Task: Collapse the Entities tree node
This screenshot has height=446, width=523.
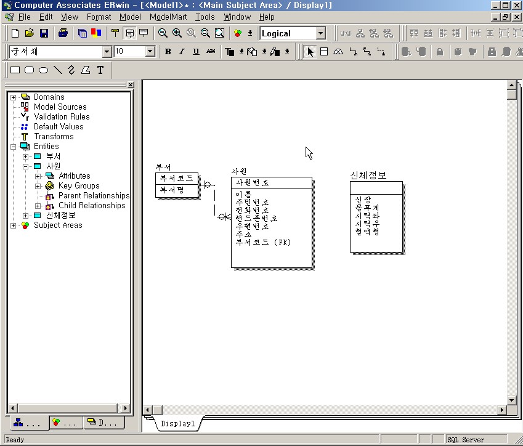Action: pyautogui.click(x=13, y=147)
